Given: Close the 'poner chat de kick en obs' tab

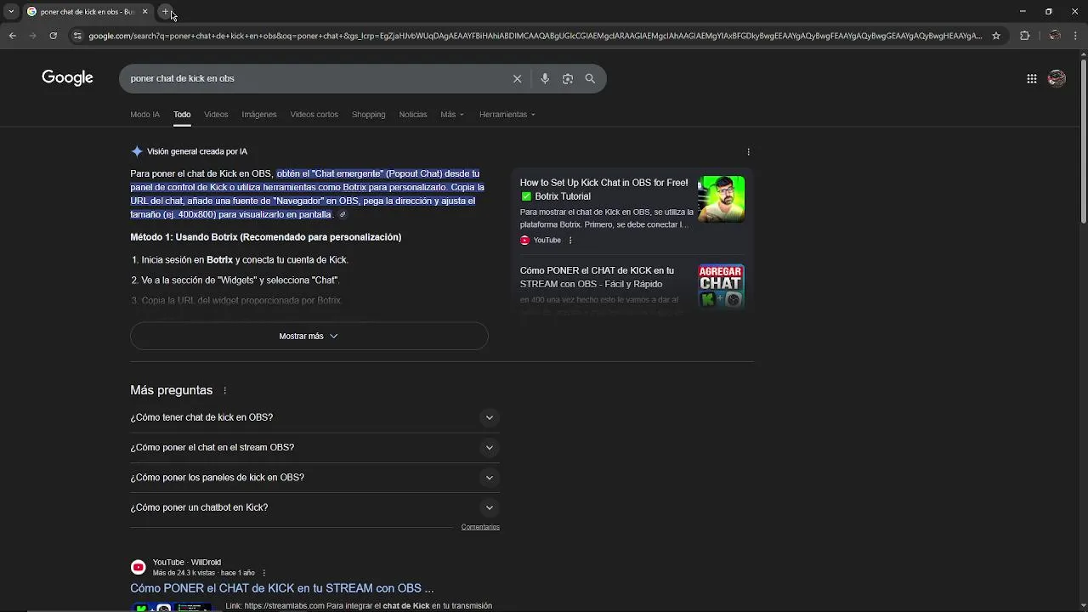Looking at the screenshot, I should (144, 12).
